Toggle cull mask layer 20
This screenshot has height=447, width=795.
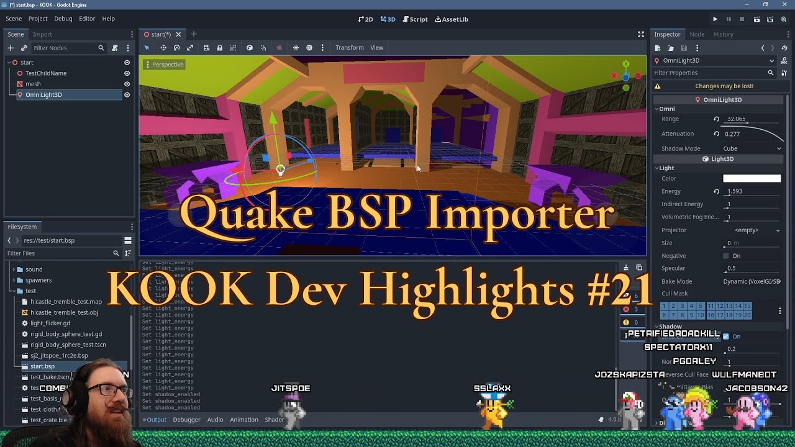pos(747,315)
